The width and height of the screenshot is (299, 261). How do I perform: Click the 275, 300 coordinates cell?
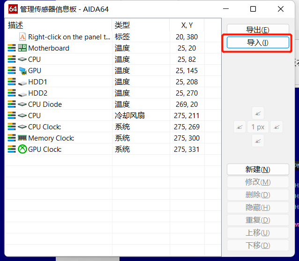(187, 138)
